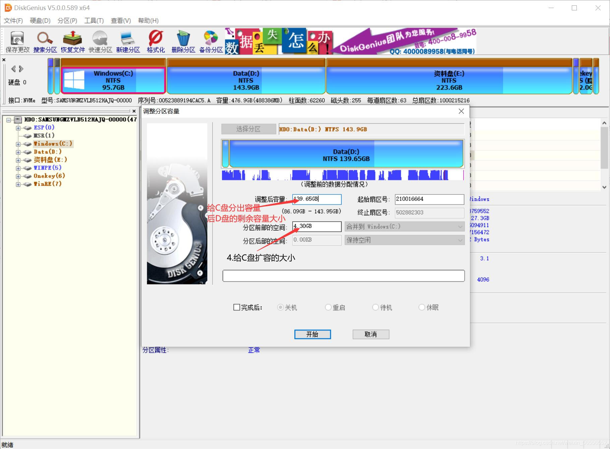Click the 取消 button in the dialog
This screenshot has width=610, height=449.
point(371,334)
